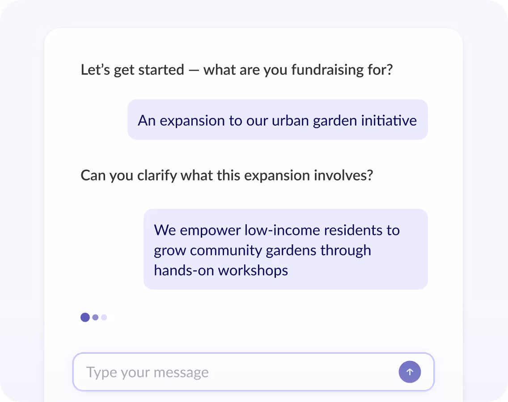The height and width of the screenshot is (402, 508).
Task: Toggle the leftmost conversation step dot
Action: click(x=85, y=317)
